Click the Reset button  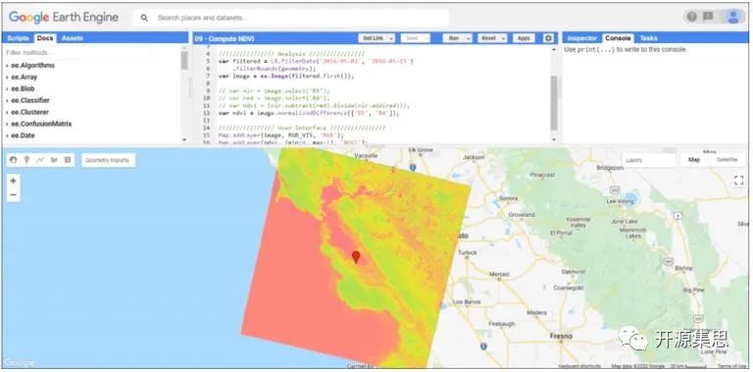[488, 38]
